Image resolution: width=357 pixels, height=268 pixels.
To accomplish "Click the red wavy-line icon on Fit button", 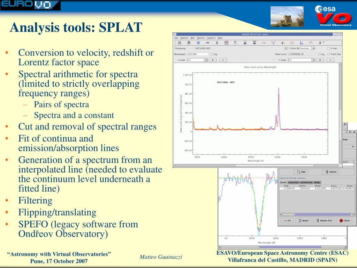I will point(285,221).
